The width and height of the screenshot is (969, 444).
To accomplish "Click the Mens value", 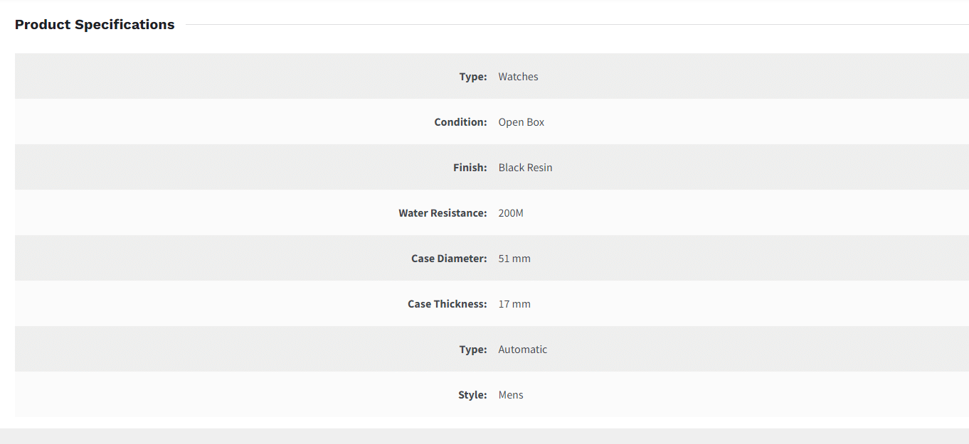I will (511, 395).
